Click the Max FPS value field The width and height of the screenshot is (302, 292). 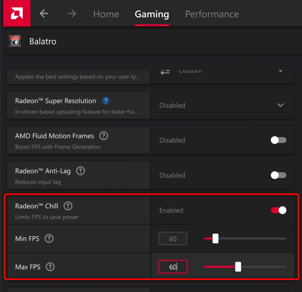click(173, 267)
